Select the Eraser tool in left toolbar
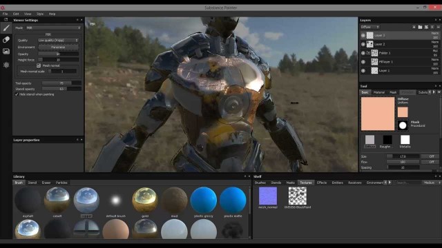 click(6, 39)
